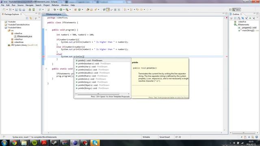Viewport: 260px width, 146px height.
Task: Open the Navigate menu
Action: click(x=29, y=5)
